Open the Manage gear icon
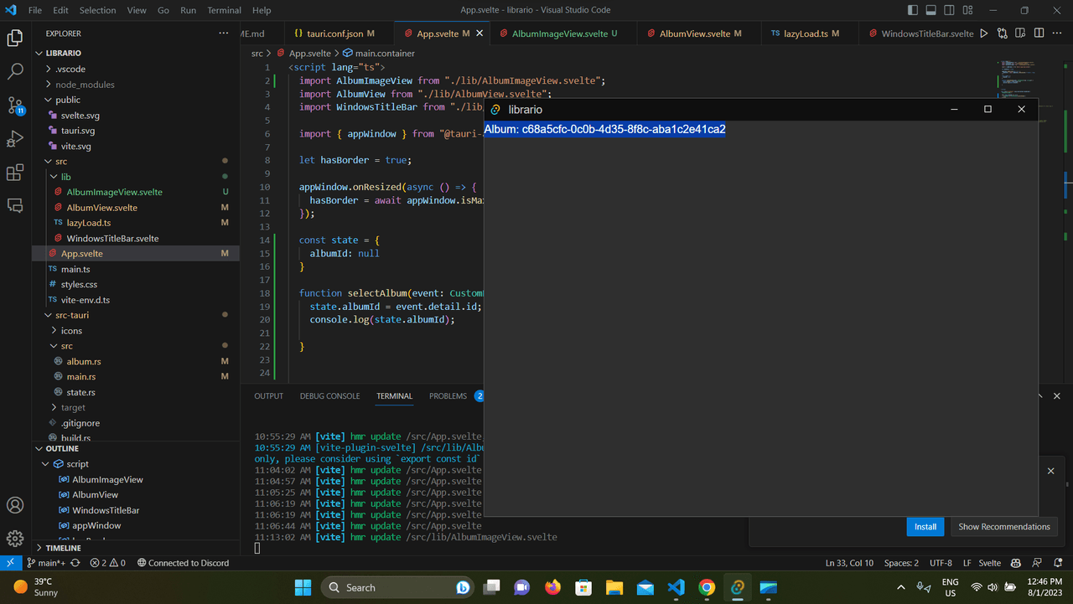The width and height of the screenshot is (1073, 604). (x=15, y=538)
